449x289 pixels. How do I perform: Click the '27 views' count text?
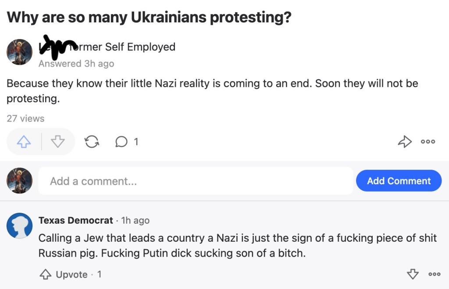(x=25, y=118)
